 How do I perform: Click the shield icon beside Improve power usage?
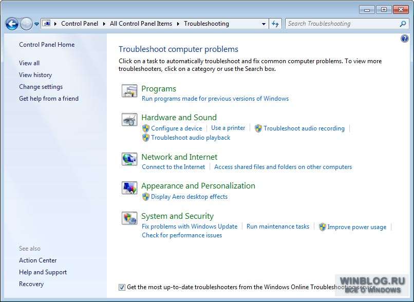pyautogui.click(x=323, y=227)
